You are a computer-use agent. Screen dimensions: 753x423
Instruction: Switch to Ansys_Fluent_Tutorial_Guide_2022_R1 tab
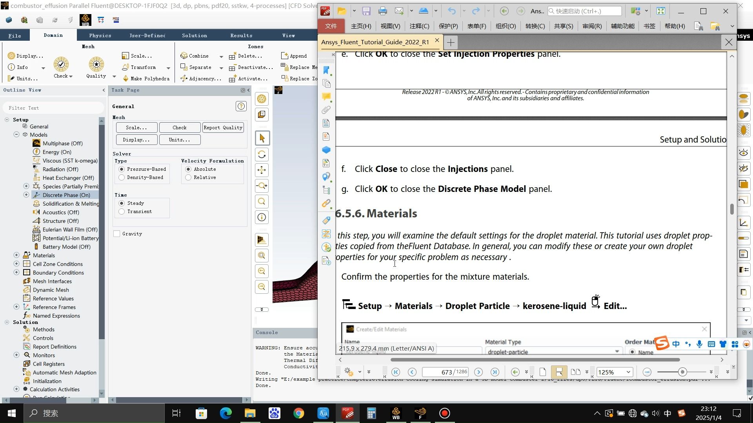(x=375, y=42)
